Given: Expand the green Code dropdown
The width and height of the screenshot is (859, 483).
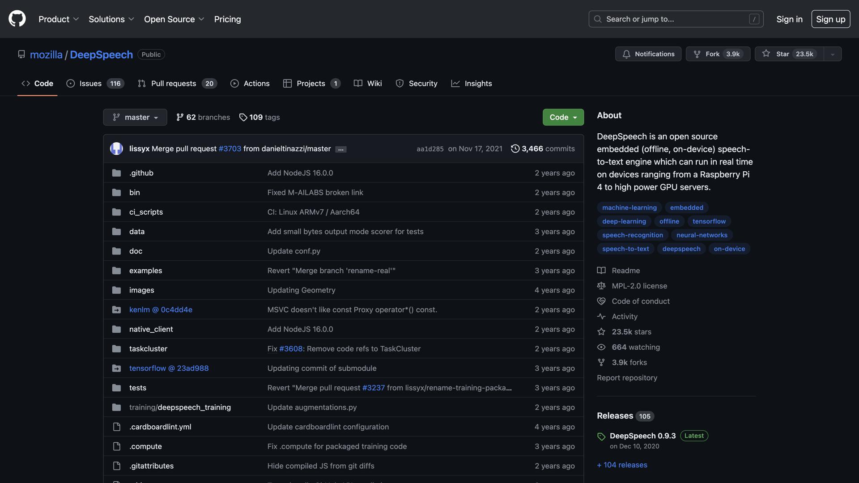Looking at the screenshot, I should pos(563,117).
